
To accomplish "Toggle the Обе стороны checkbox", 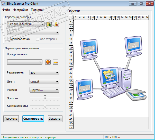I will 38,39.
